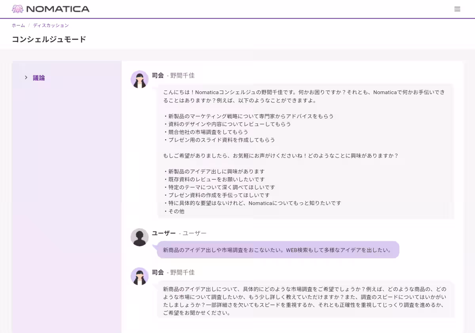Click the Nomatica flower logo icon
Viewport: 475px width, 333px height.
17,8
